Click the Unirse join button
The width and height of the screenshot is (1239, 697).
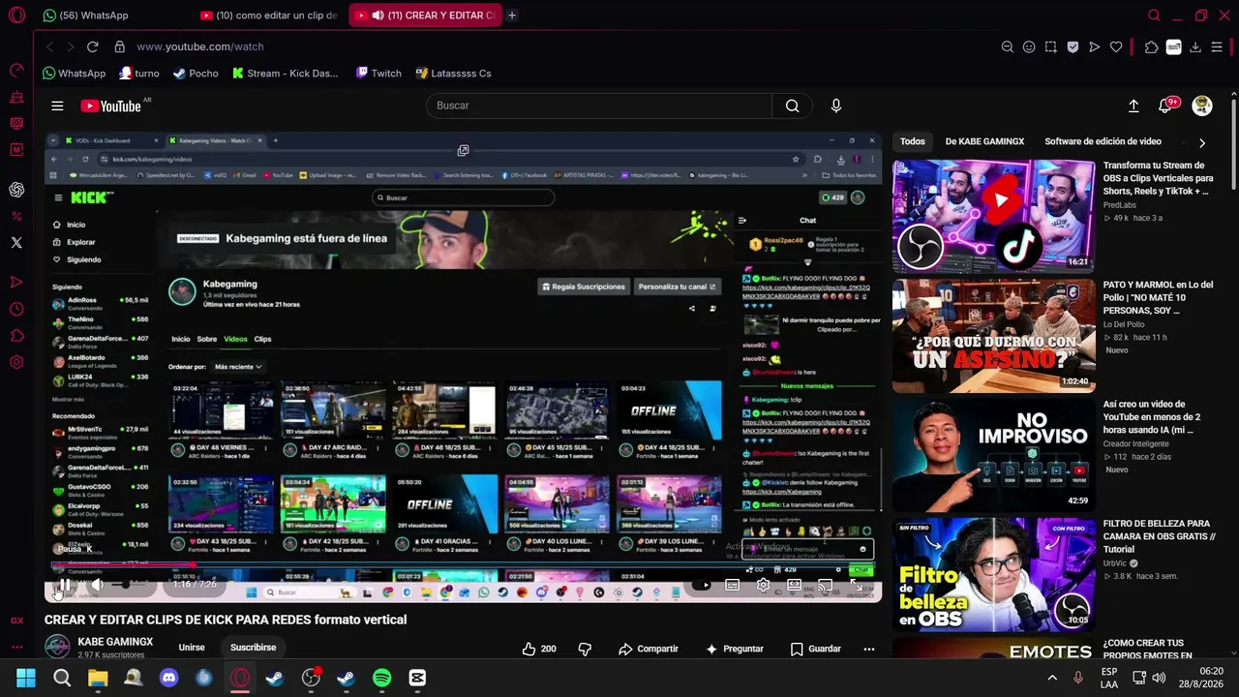pyautogui.click(x=192, y=648)
